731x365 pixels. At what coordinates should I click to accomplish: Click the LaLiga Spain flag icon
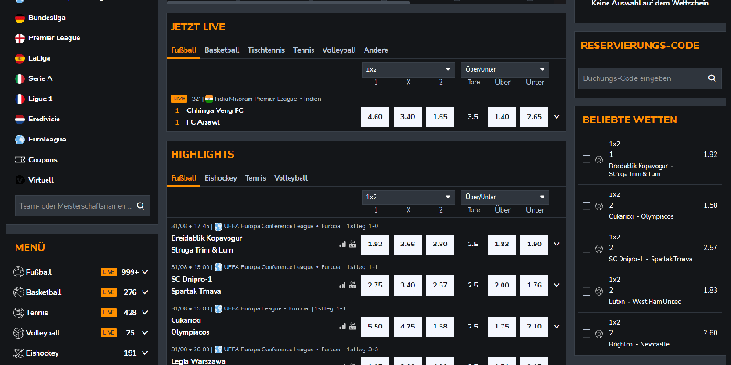[20, 57]
